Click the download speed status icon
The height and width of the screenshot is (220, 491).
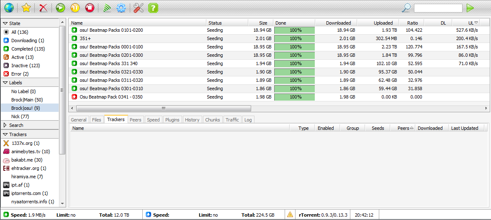tap(149, 215)
